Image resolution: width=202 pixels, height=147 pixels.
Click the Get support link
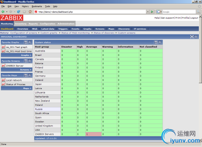coord(167,18)
